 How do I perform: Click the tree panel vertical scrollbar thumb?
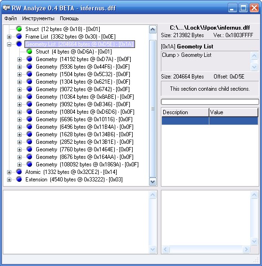153,109
